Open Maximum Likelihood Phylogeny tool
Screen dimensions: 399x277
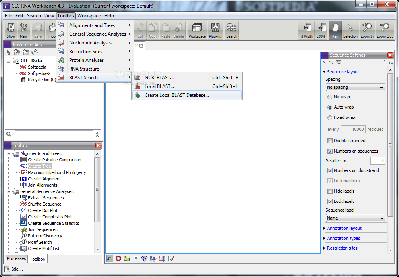pyautogui.click(x=53, y=172)
